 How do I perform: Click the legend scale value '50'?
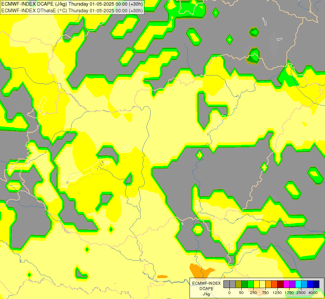pos(241,293)
